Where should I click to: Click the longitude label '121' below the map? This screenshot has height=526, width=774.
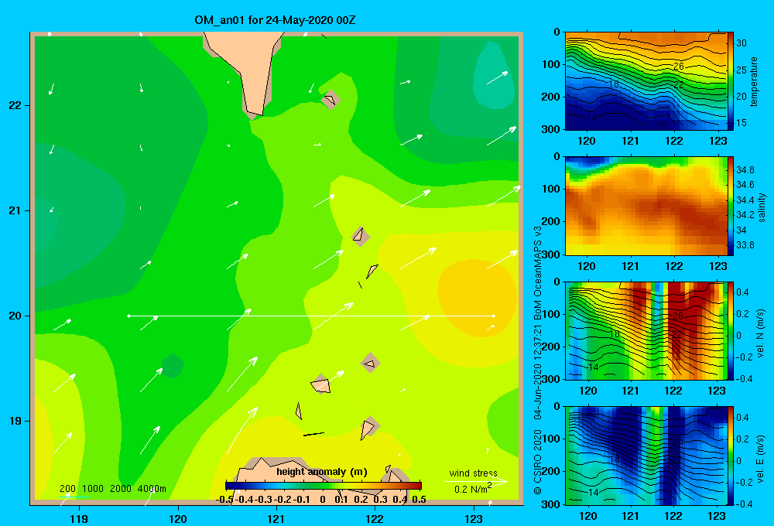point(276,518)
